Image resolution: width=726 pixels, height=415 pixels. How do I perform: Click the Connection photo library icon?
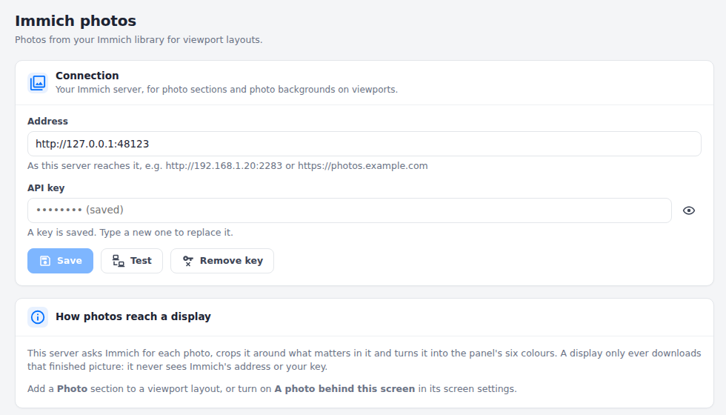[x=38, y=83]
